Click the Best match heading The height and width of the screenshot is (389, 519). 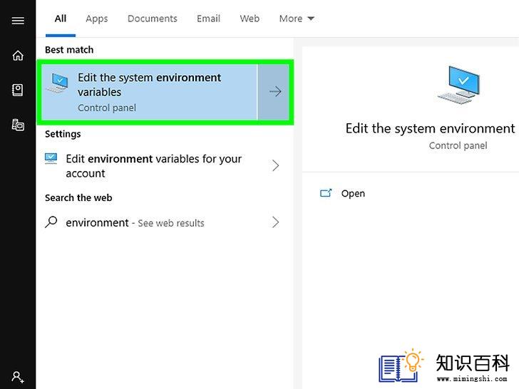pos(69,50)
